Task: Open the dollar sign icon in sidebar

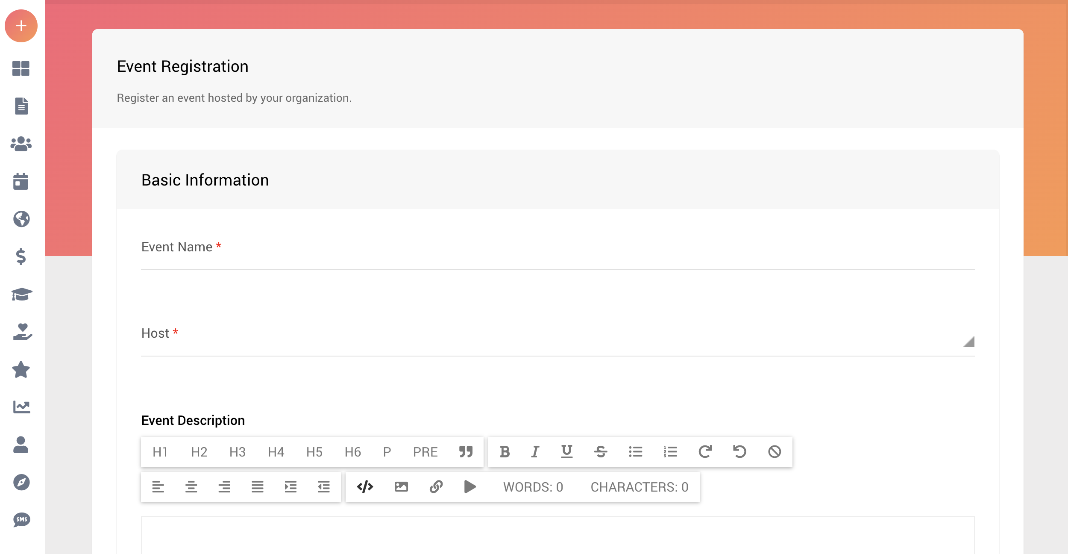Action: [21, 256]
